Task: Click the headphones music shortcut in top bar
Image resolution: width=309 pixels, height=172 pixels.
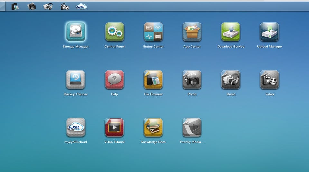Action: click(48, 6)
